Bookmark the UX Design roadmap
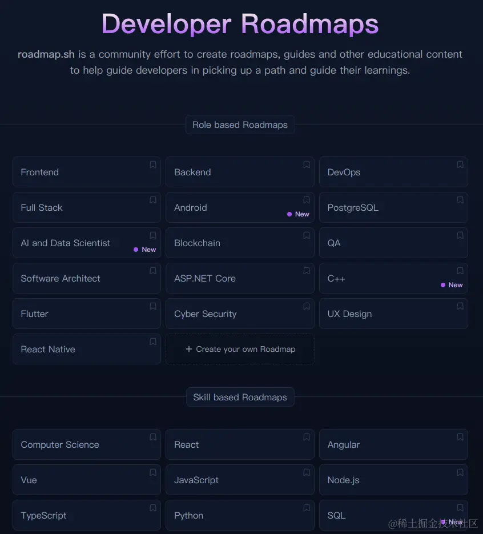The image size is (483, 534). point(460,307)
